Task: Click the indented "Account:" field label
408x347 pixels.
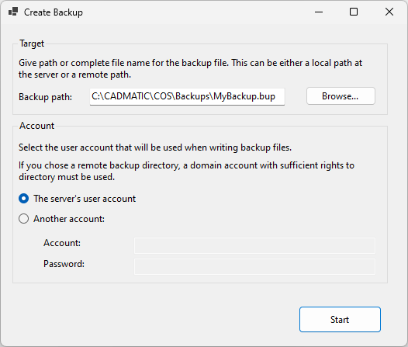Action: point(62,243)
